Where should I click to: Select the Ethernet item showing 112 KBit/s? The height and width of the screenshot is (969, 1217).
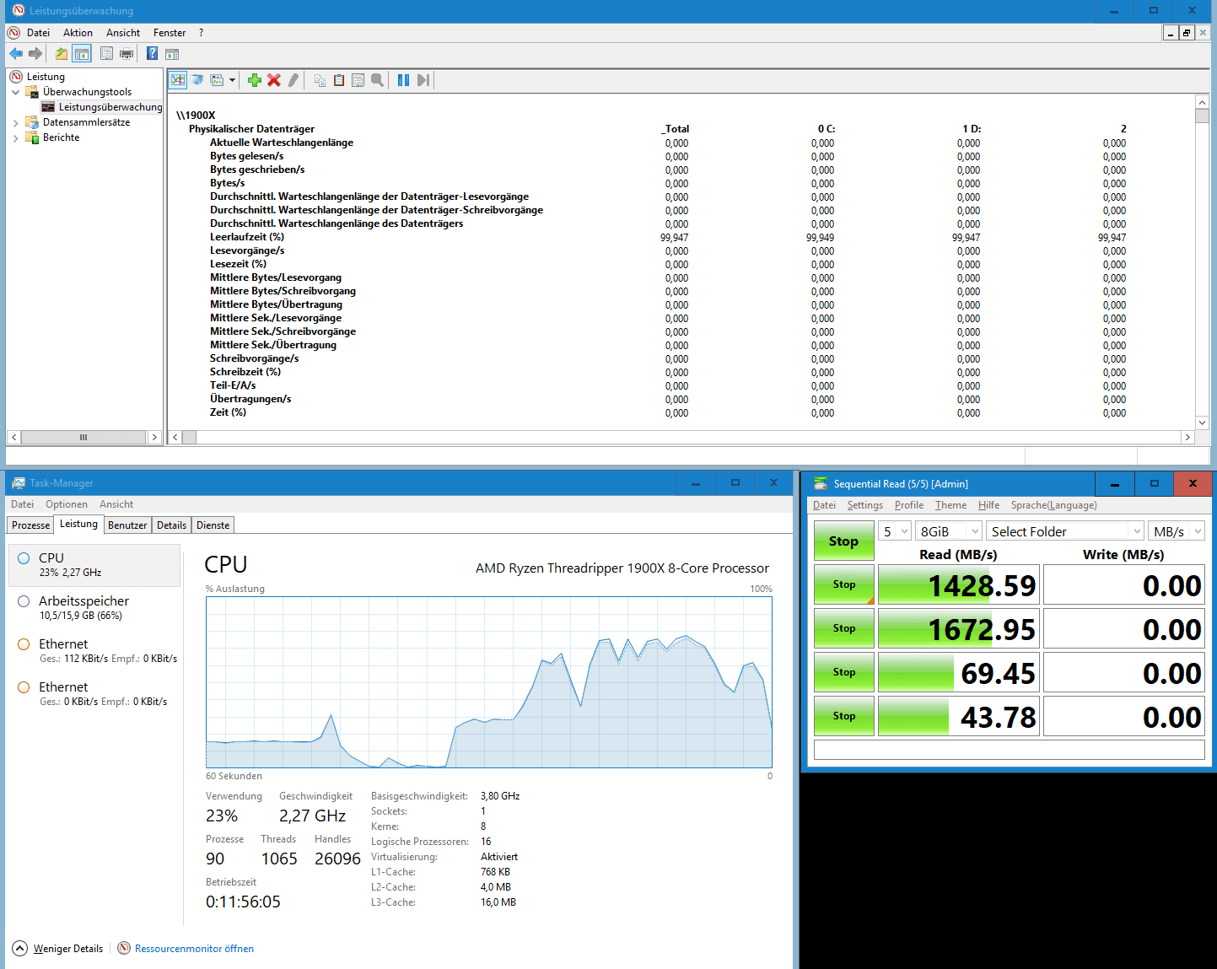[94, 651]
